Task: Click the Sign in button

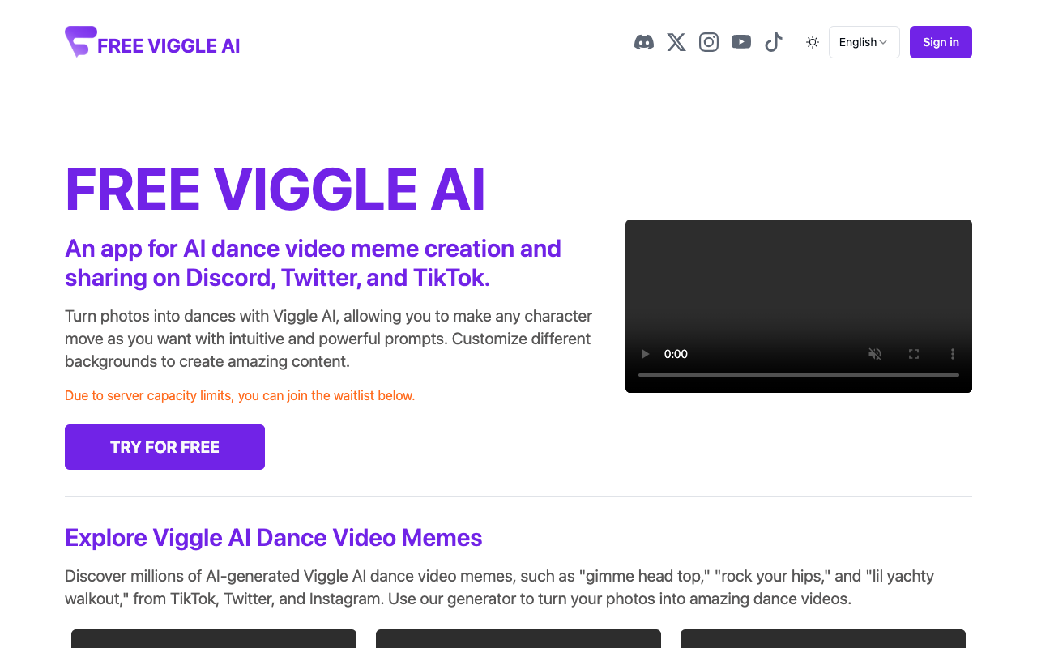Action: click(940, 42)
